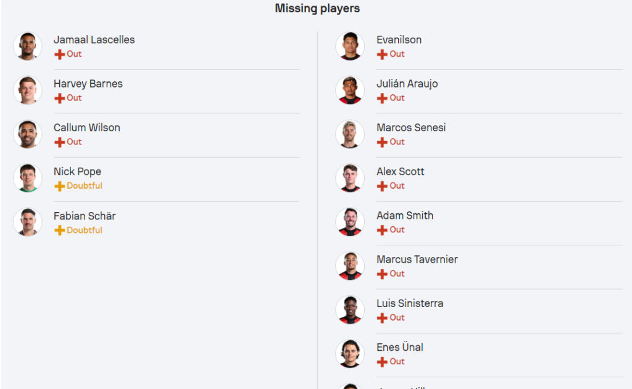The height and width of the screenshot is (389, 632).
Task: Select the Evanilson name text
Action: 399,40
